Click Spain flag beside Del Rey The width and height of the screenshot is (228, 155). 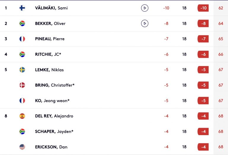[22, 116]
